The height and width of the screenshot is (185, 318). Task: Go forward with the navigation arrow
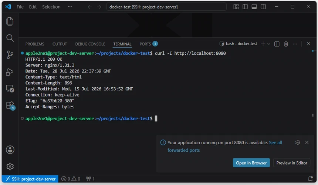(99, 7)
